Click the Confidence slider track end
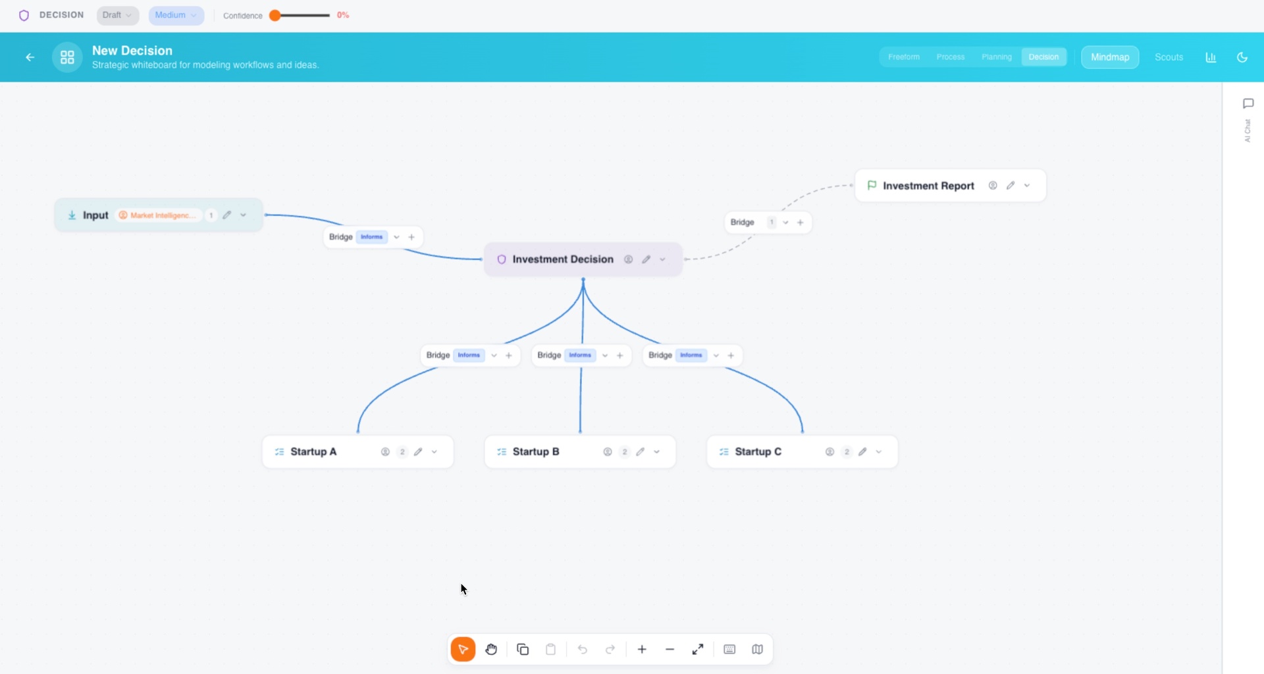 coord(327,15)
